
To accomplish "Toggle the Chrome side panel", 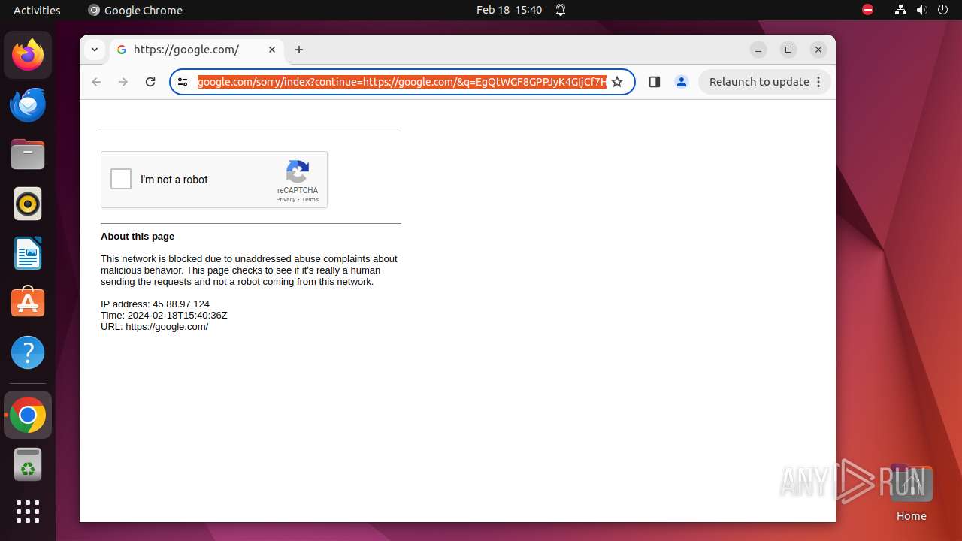I will (654, 82).
